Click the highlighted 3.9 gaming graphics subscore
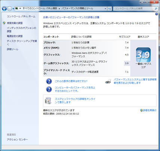The width and height of the screenshot is (160, 151). 127,63
